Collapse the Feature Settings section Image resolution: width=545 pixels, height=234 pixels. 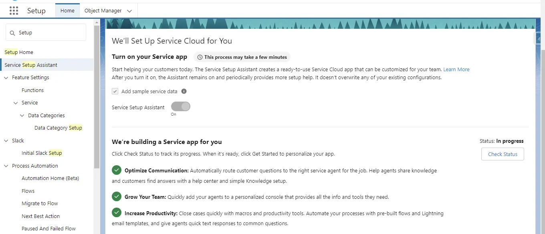(x=6, y=77)
